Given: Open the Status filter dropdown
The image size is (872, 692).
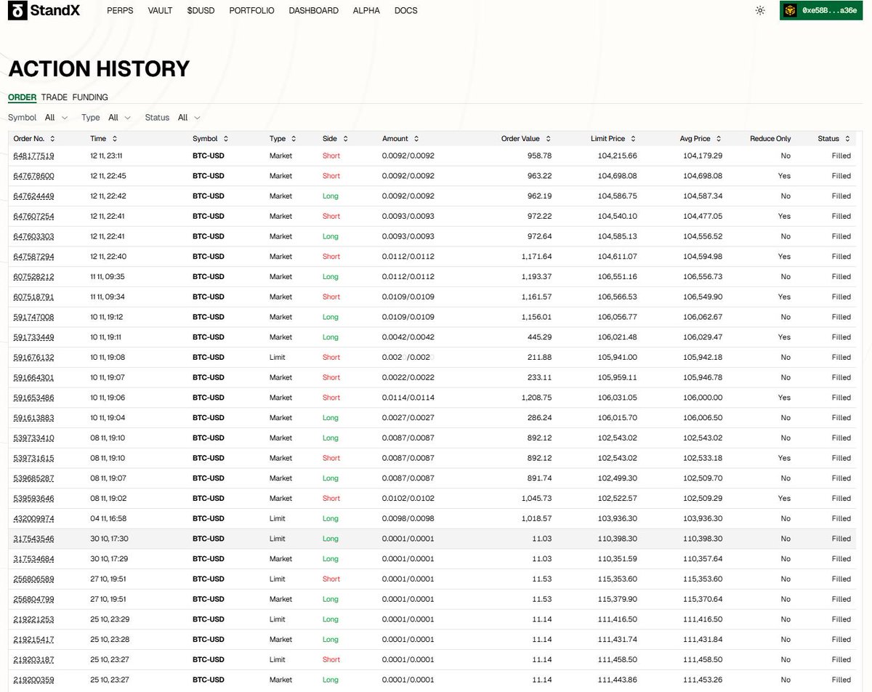Looking at the screenshot, I should point(189,118).
